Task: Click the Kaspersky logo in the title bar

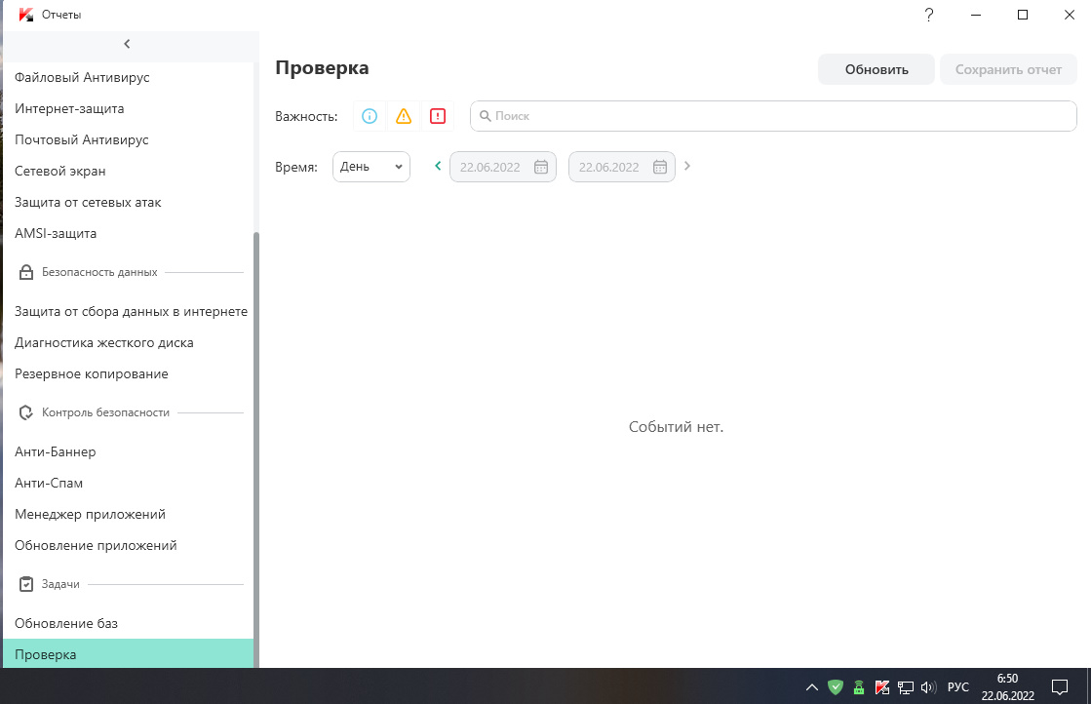Action: coord(25,15)
